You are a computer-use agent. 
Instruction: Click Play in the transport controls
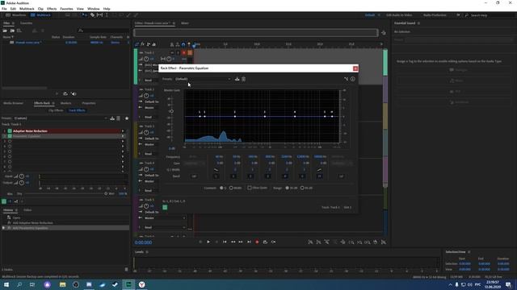click(208, 242)
